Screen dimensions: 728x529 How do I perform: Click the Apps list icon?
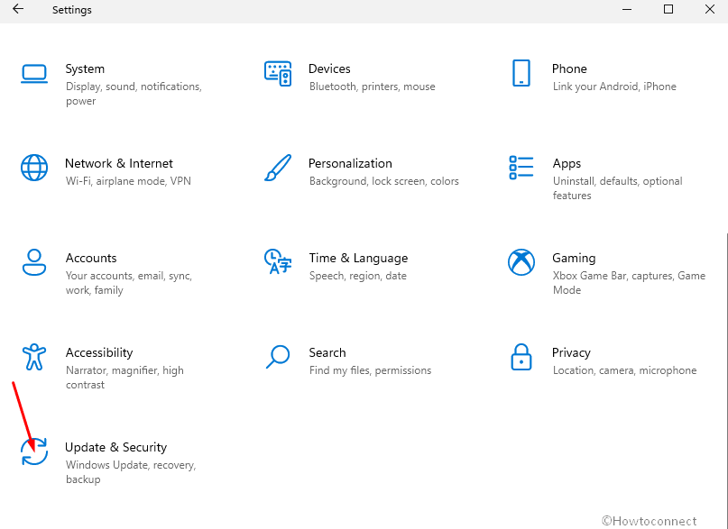(521, 168)
